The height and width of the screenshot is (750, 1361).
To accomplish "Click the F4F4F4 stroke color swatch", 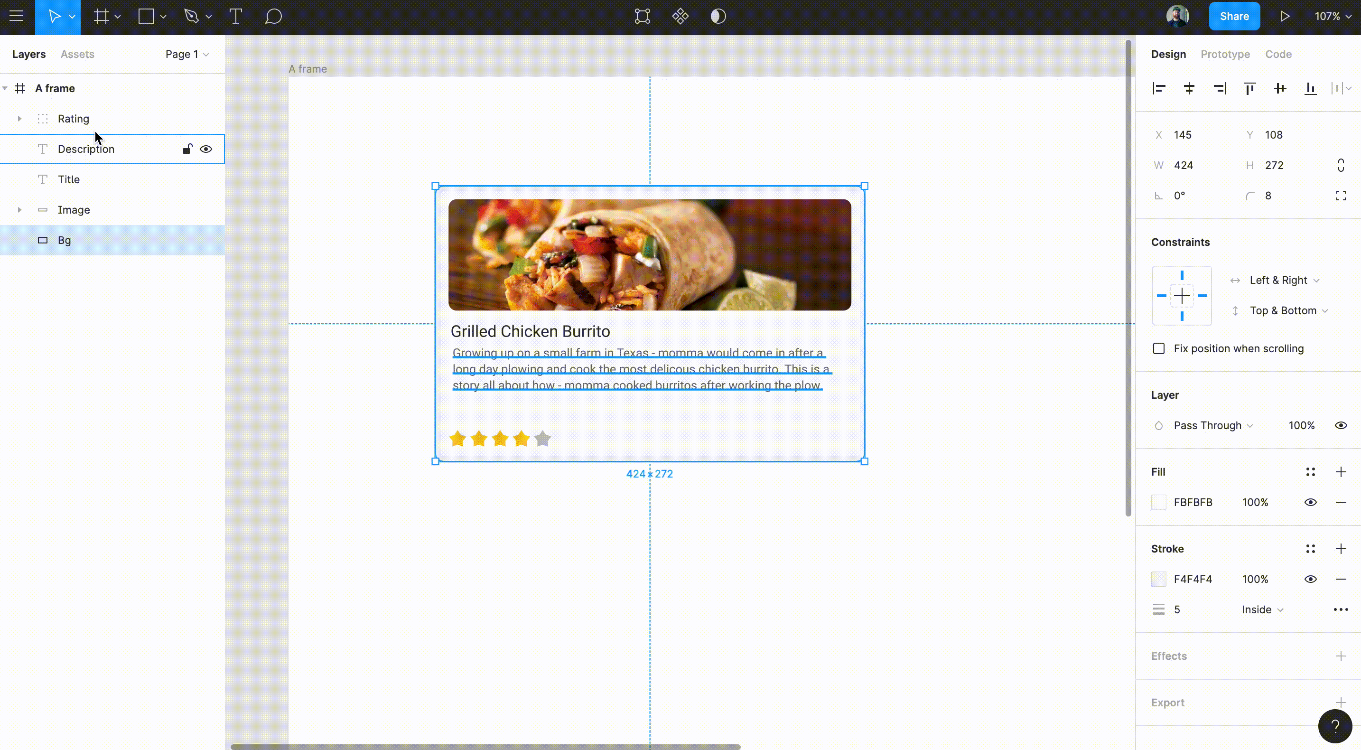I will 1159,579.
